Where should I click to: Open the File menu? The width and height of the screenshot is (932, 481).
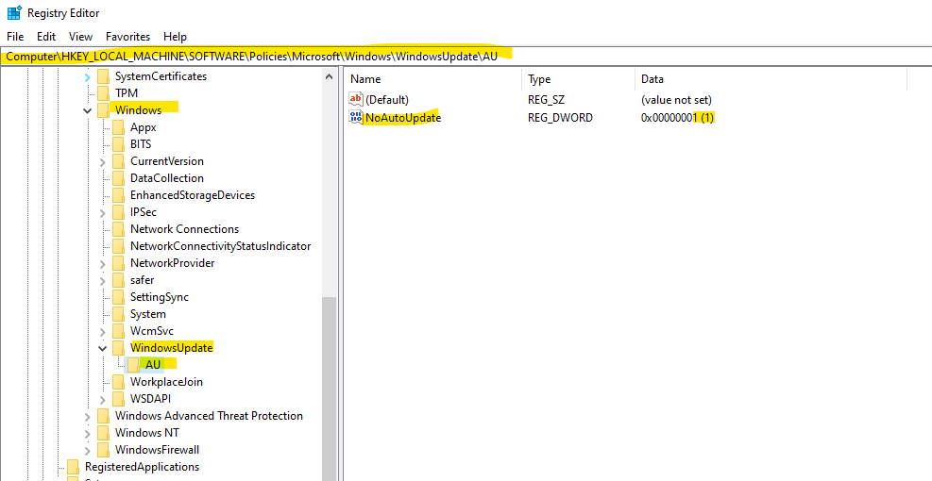(x=15, y=37)
